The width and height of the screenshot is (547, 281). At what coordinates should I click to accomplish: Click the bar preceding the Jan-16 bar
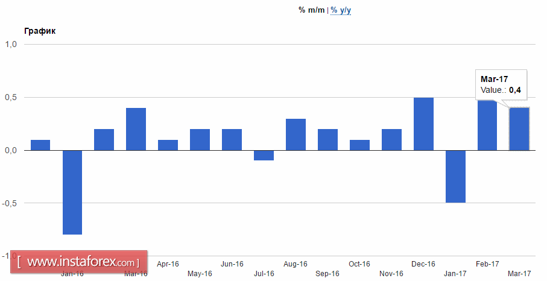click(40, 145)
